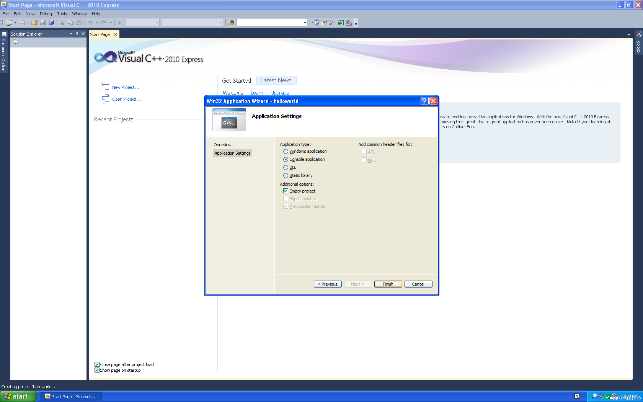Screen dimensions: 643x402
Task: Select the Static library radio button
Action: click(286, 176)
